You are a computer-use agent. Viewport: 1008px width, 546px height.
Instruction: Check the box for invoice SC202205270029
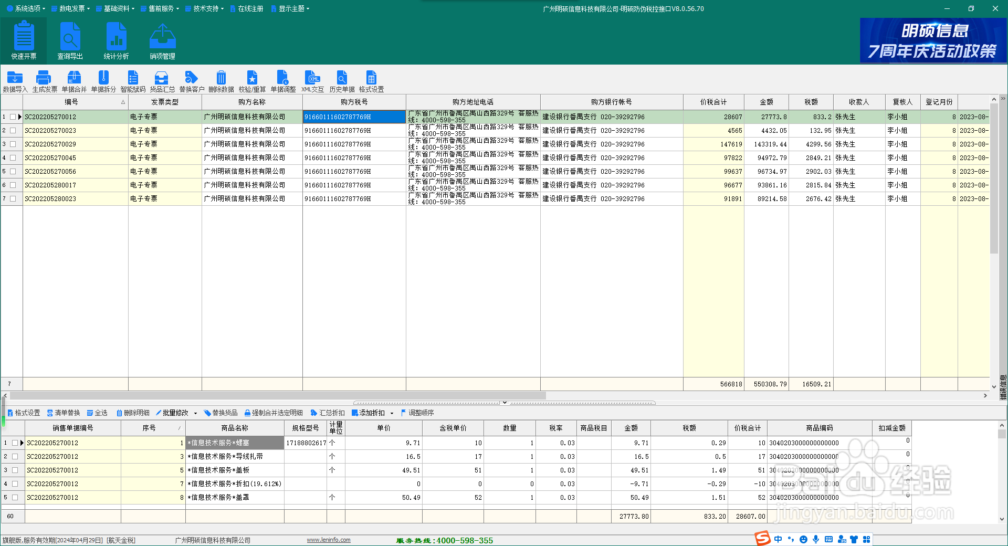(13, 144)
